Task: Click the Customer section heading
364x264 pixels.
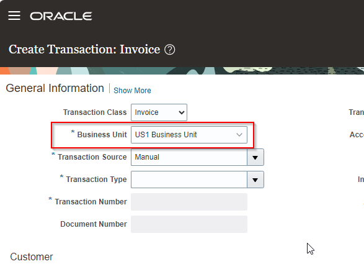Action: click(32, 257)
